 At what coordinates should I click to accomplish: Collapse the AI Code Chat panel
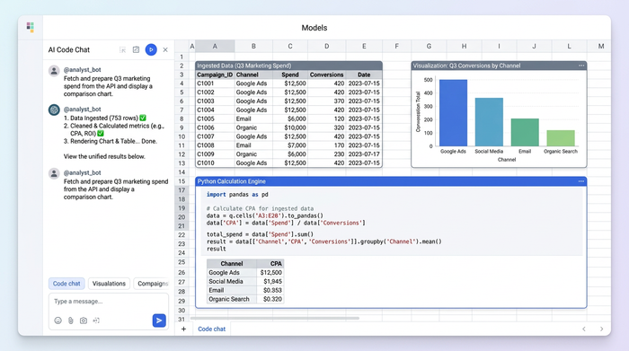coord(123,49)
